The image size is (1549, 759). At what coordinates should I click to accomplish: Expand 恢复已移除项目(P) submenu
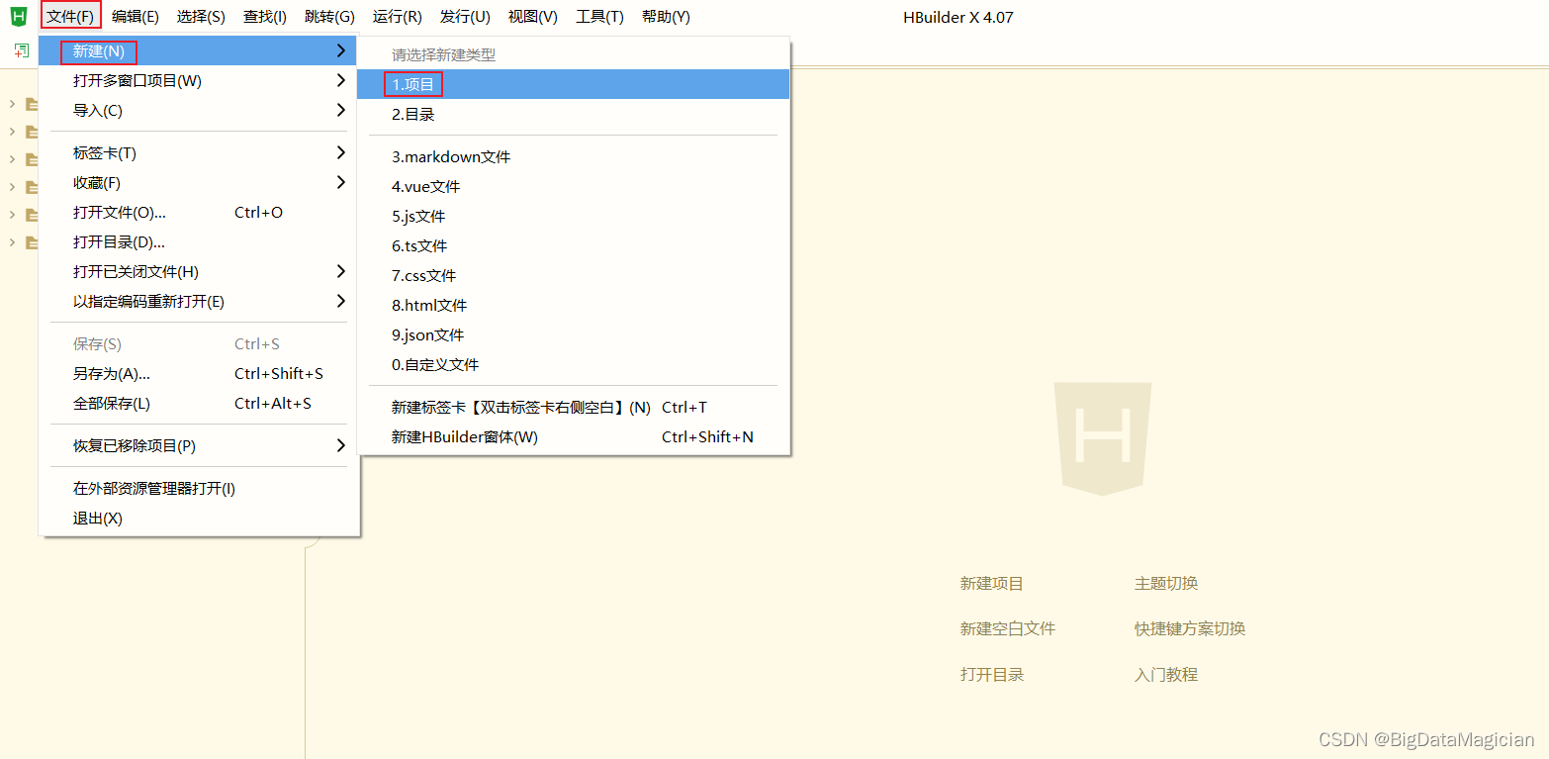click(x=198, y=446)
